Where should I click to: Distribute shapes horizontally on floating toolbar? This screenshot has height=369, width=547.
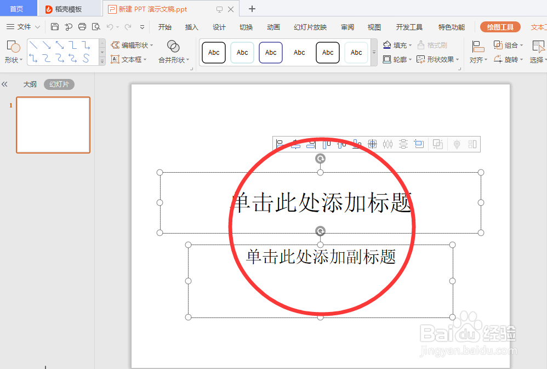pyautogui.click(x=388, y=144)
